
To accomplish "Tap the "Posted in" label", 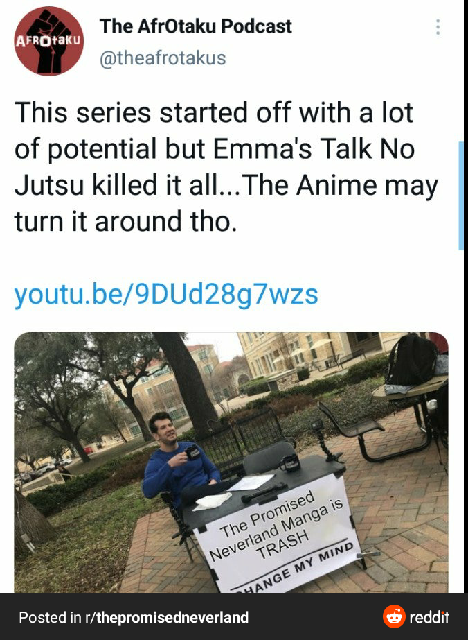I will [x=50, y=617].
